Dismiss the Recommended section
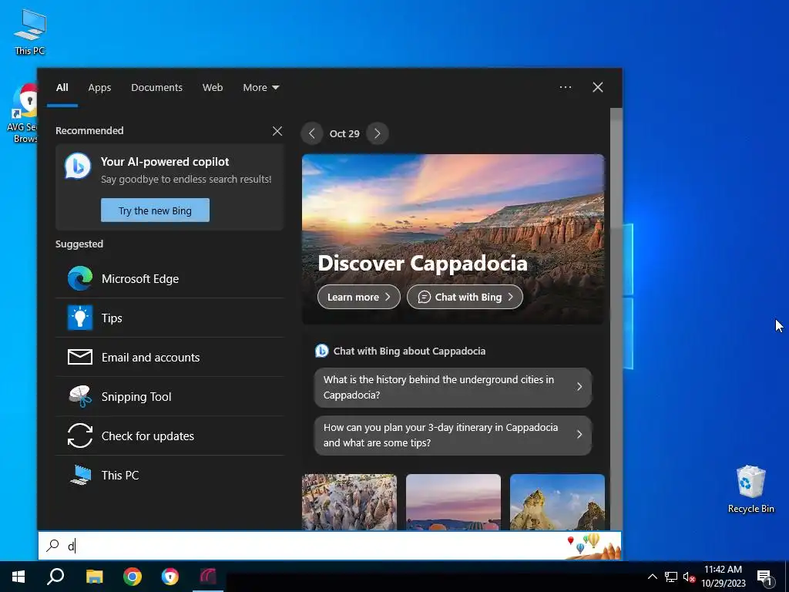Image resolution: width=789 pixels, height=592 pixels. tap(277, 131)
